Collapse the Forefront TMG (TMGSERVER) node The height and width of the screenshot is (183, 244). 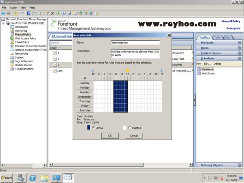(x=3, y=23)
